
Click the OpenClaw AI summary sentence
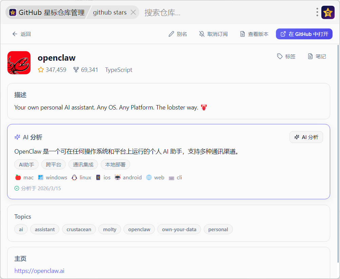(127, 151)
